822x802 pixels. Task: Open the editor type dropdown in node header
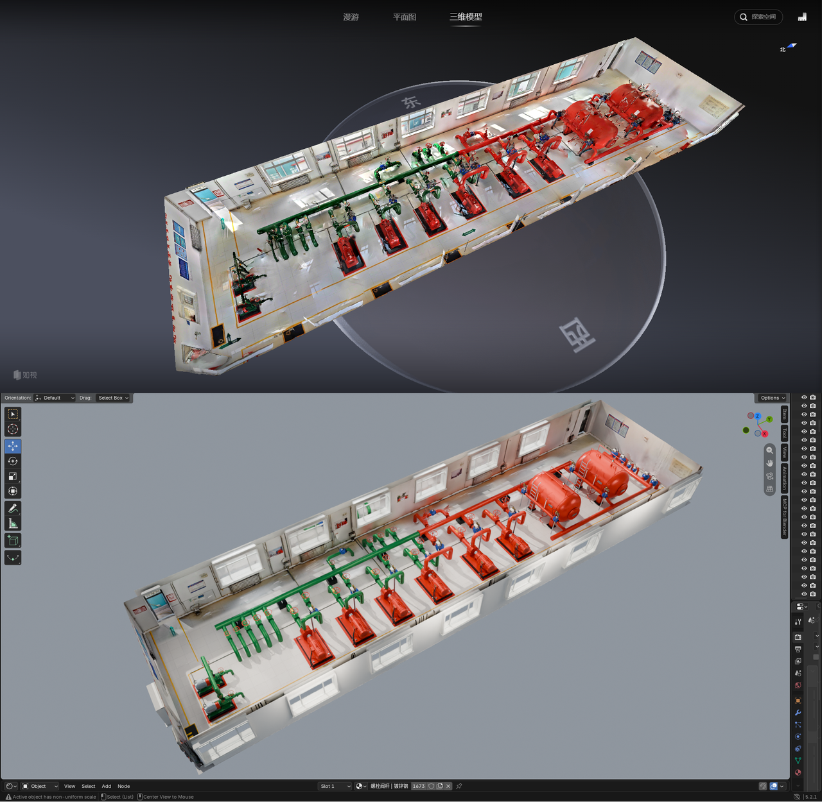point(11,786)
